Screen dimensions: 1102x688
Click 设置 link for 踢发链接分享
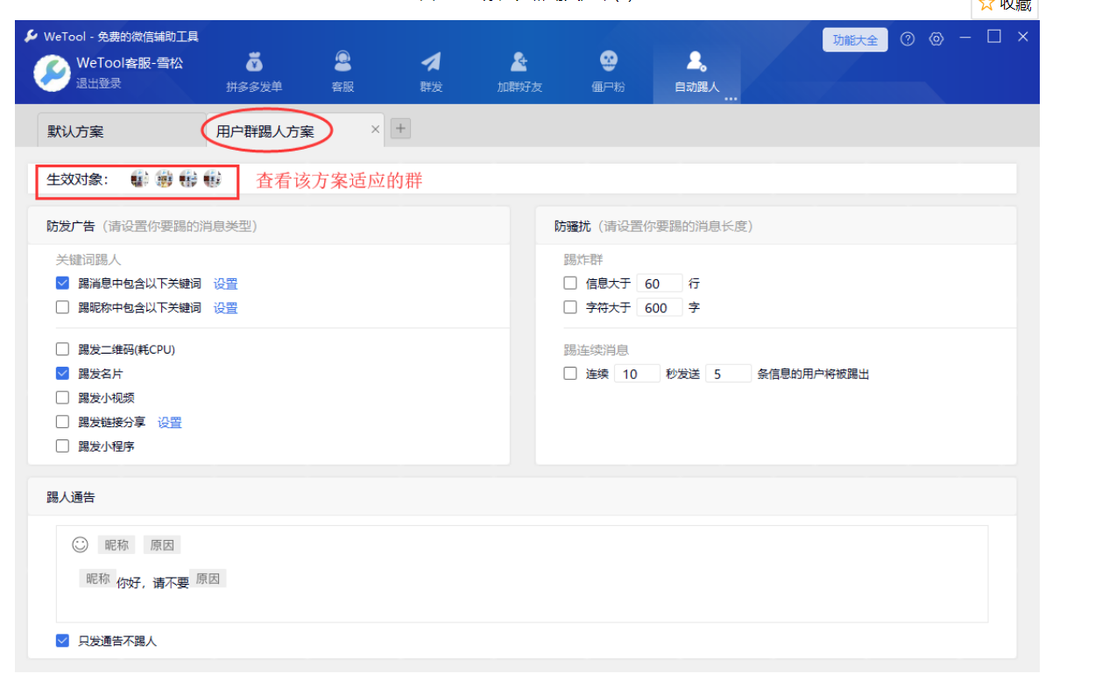(x=169, y=423)
